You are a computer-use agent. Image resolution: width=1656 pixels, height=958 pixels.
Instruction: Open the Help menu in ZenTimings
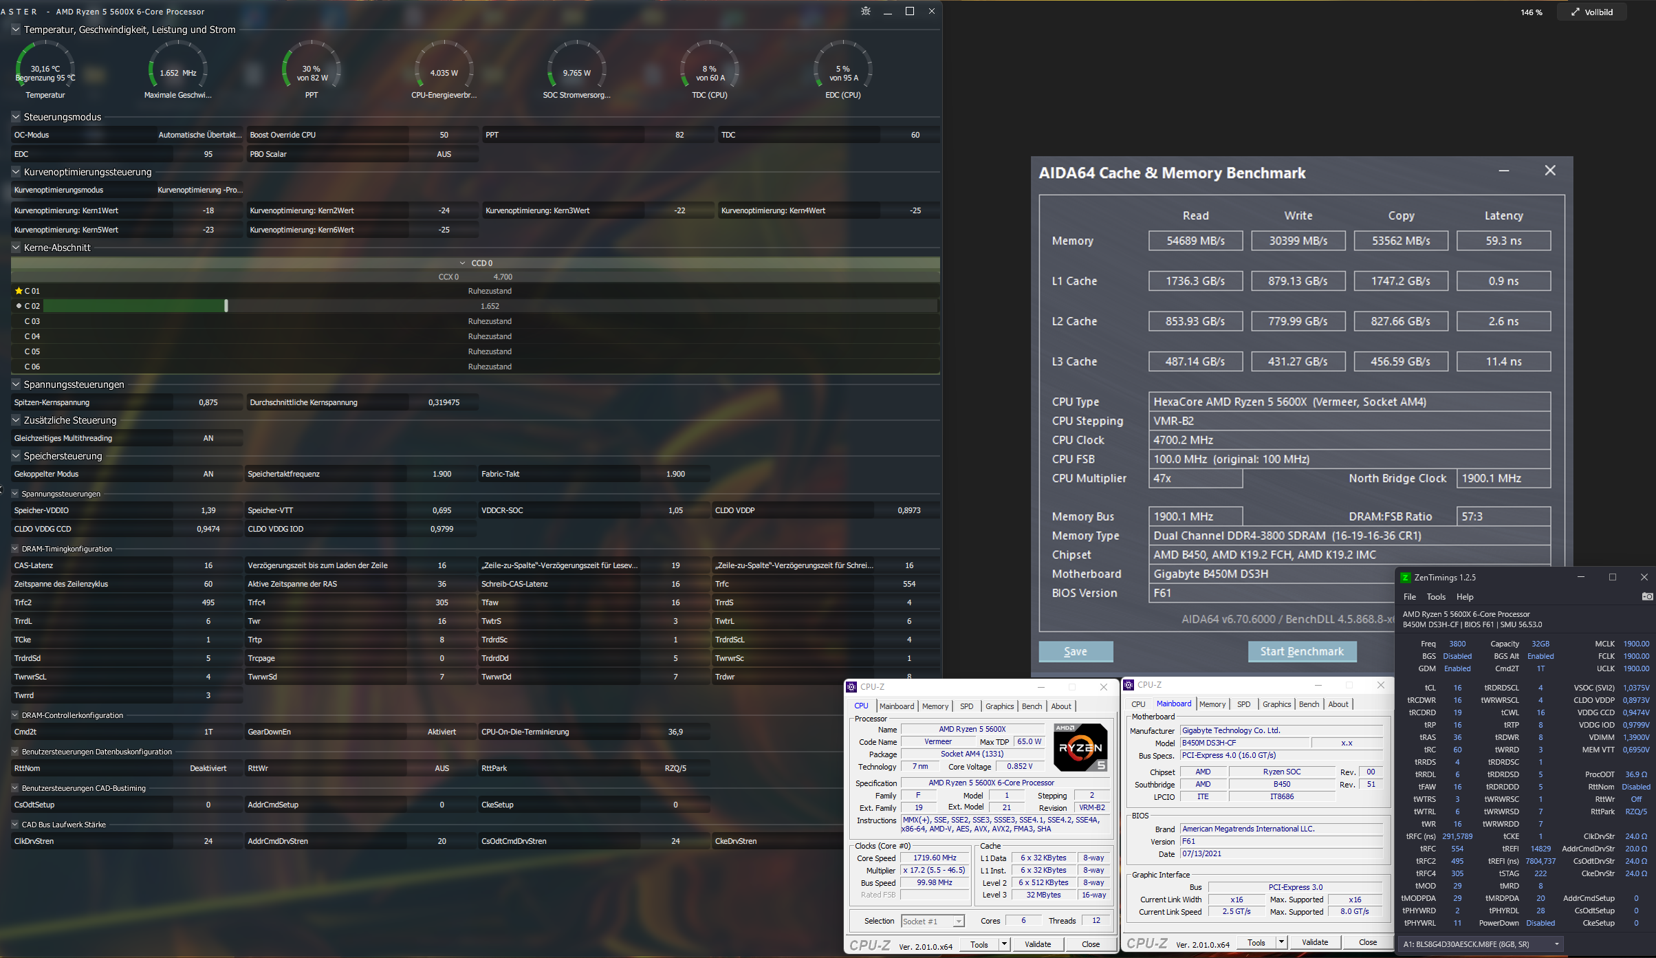tap(1465, 597)
